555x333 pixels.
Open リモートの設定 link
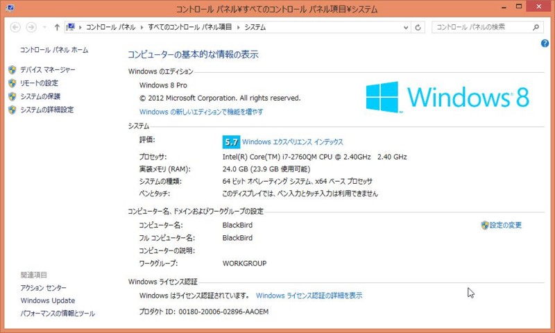coord(39,83)
